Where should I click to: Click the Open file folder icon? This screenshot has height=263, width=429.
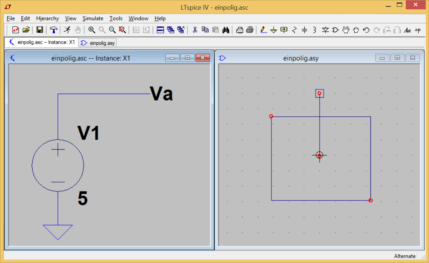click(x=26, y=30)
